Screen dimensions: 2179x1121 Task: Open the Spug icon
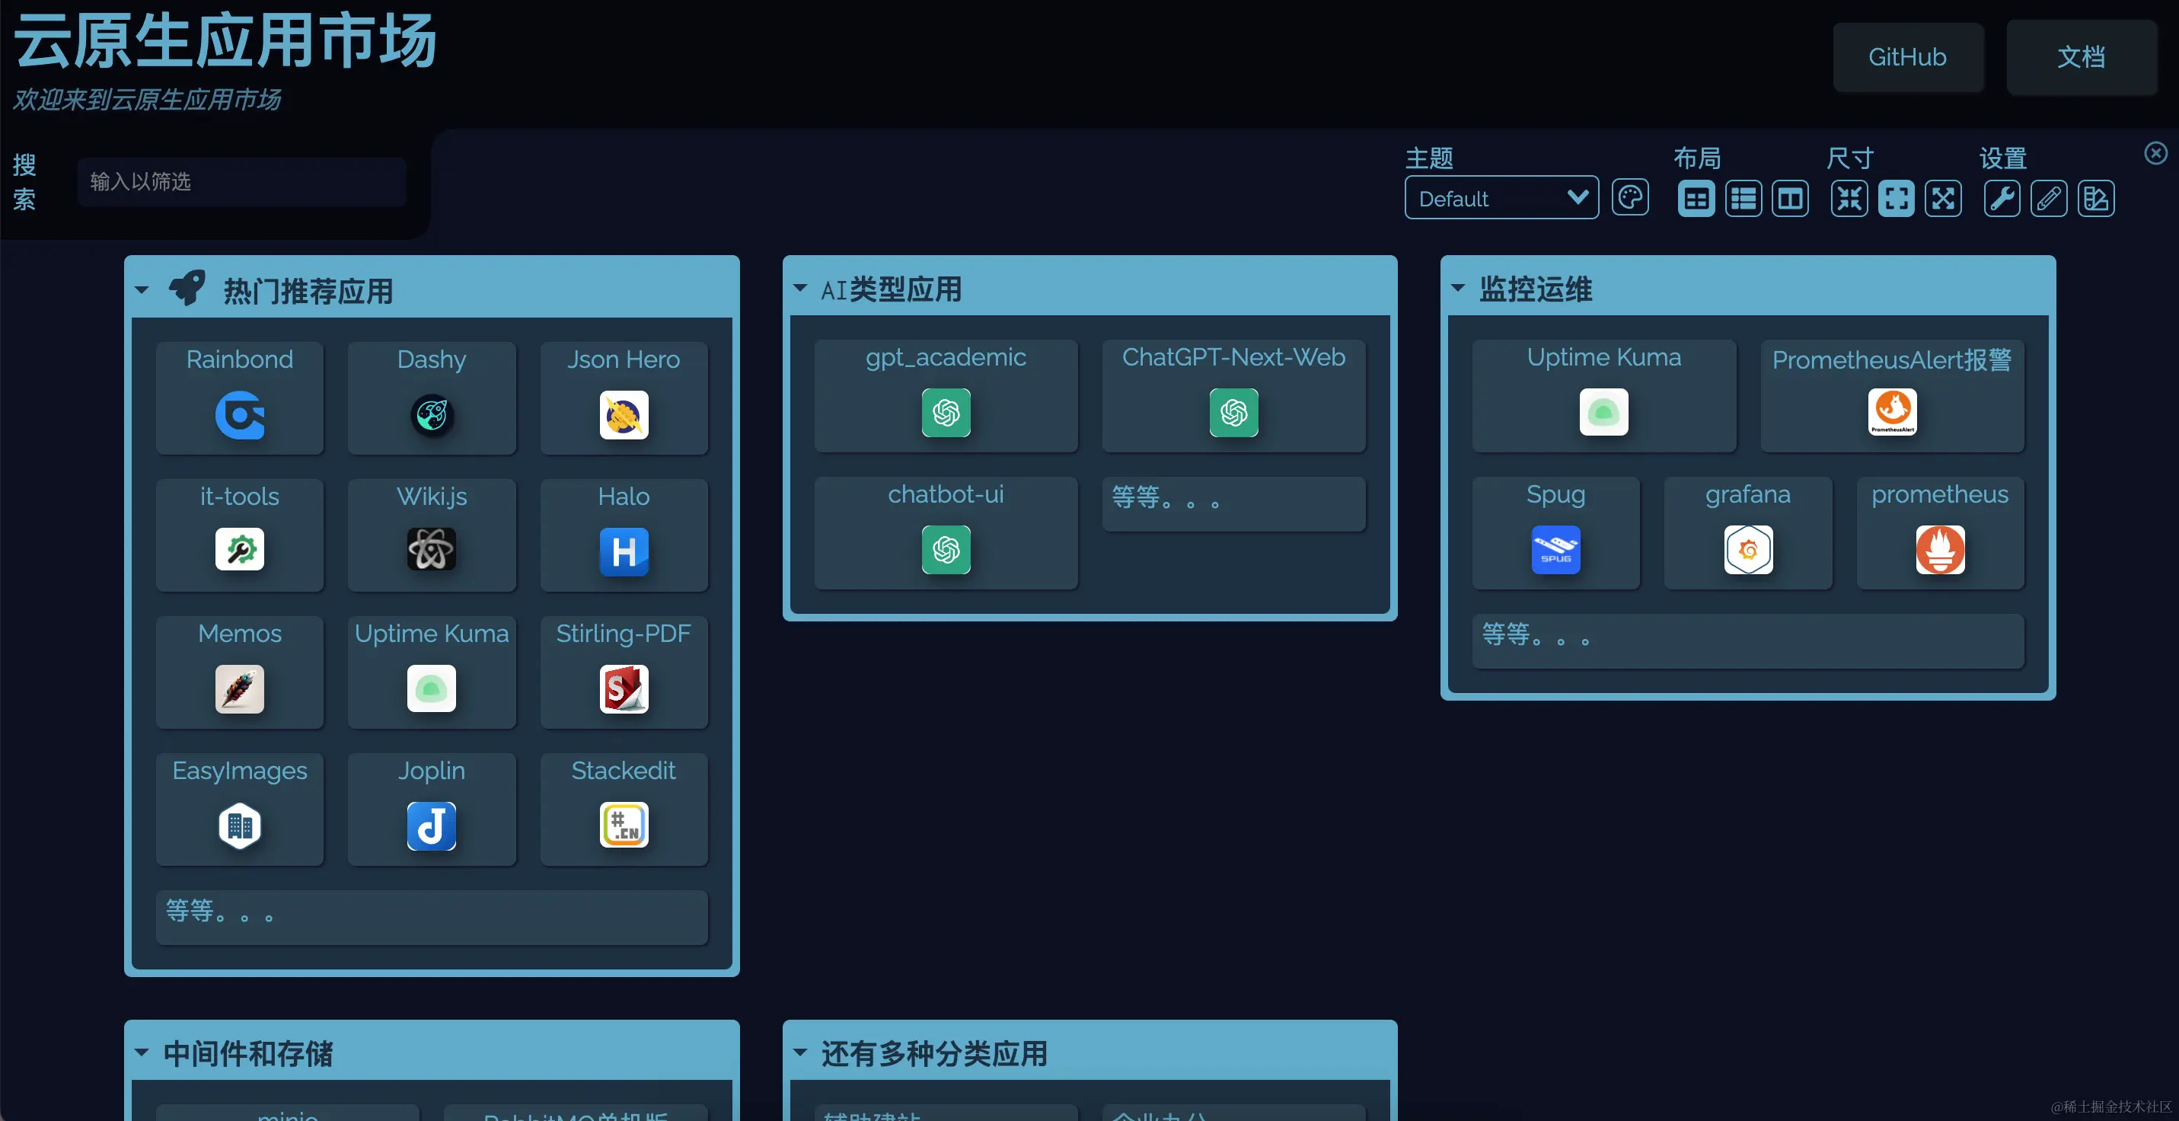[x=1555, y=550]
